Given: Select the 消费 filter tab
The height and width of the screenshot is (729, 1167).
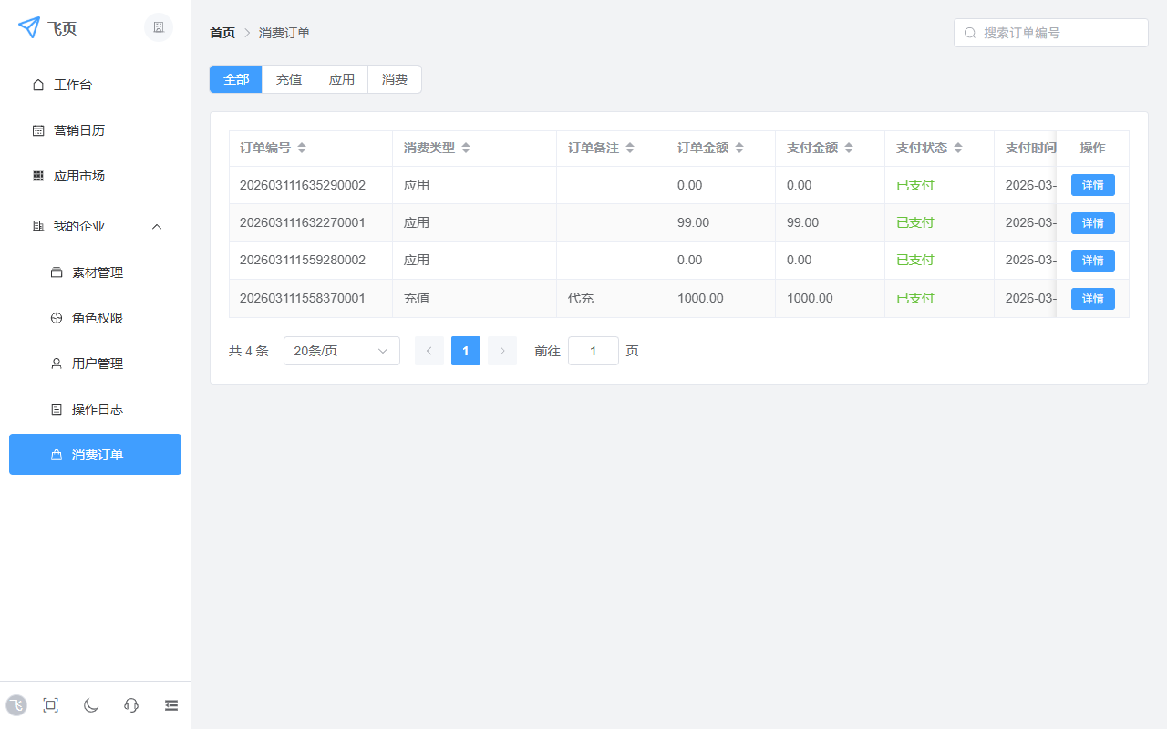Looking at the screenshot, I should tap(395, 79).
